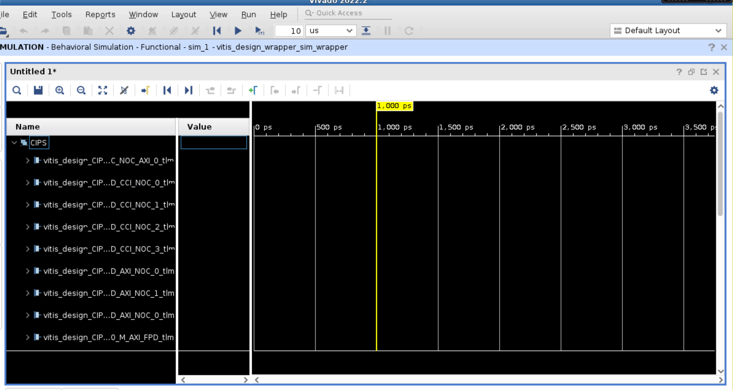This screenshot has width=733, height=390.
Task: Click the Zoom Out waveform icon
Action: (81, 90)
